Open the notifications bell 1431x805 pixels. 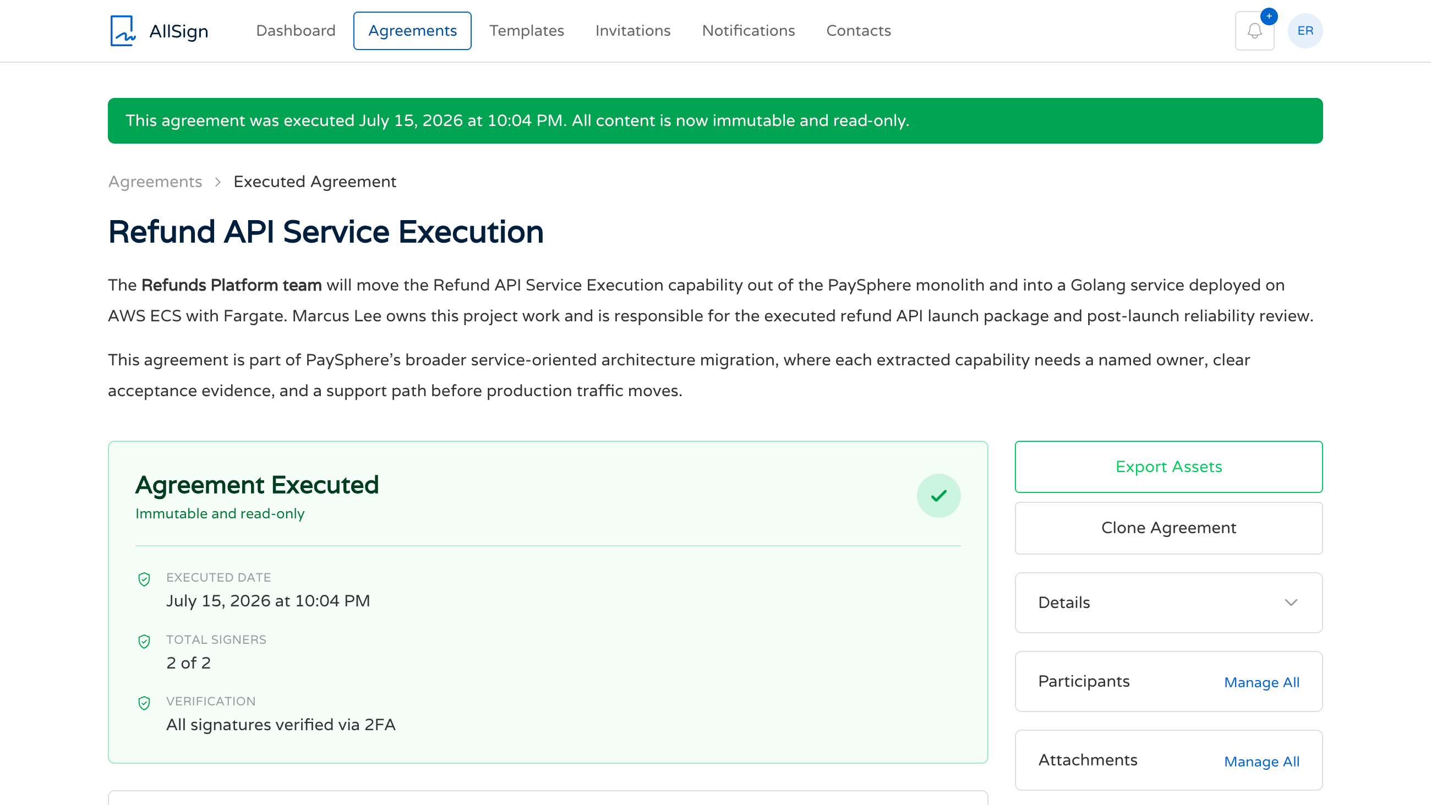click(x=1254, y=31)
